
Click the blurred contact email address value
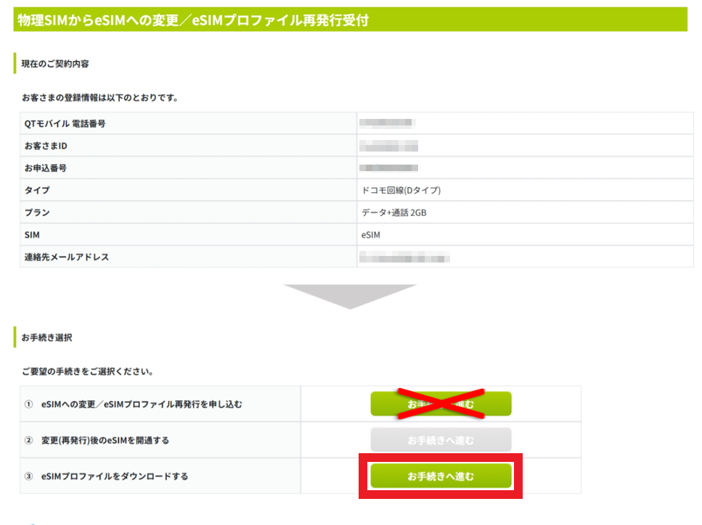coord(404,257)
